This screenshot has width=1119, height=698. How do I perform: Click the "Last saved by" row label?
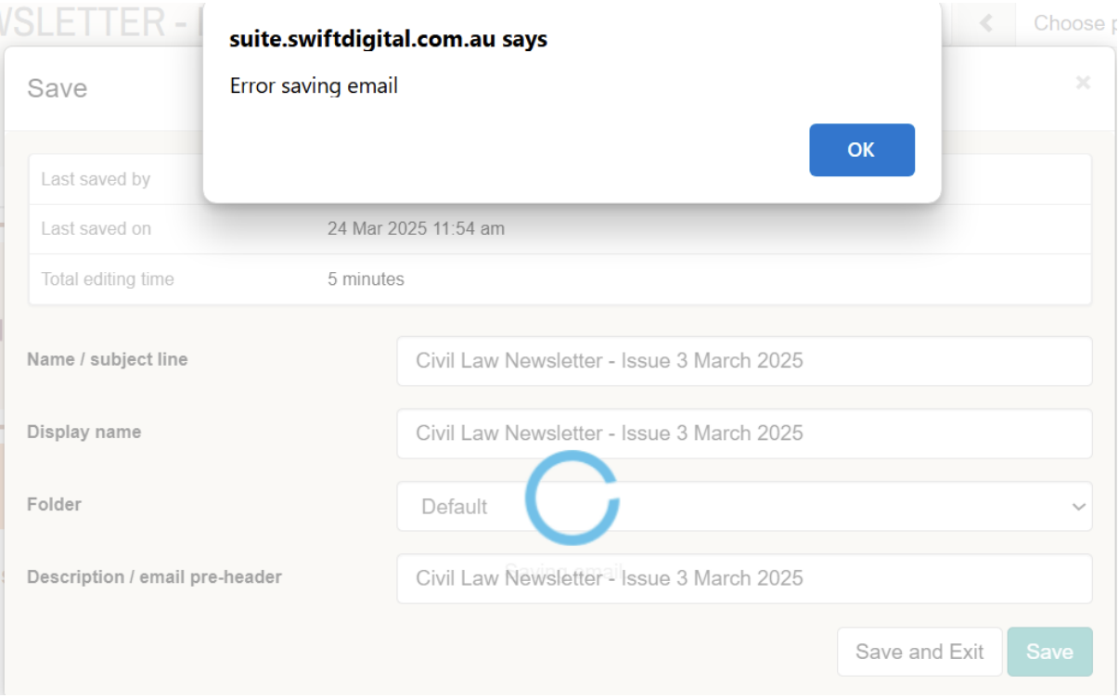pyautogui.click(x=96, y=179)
